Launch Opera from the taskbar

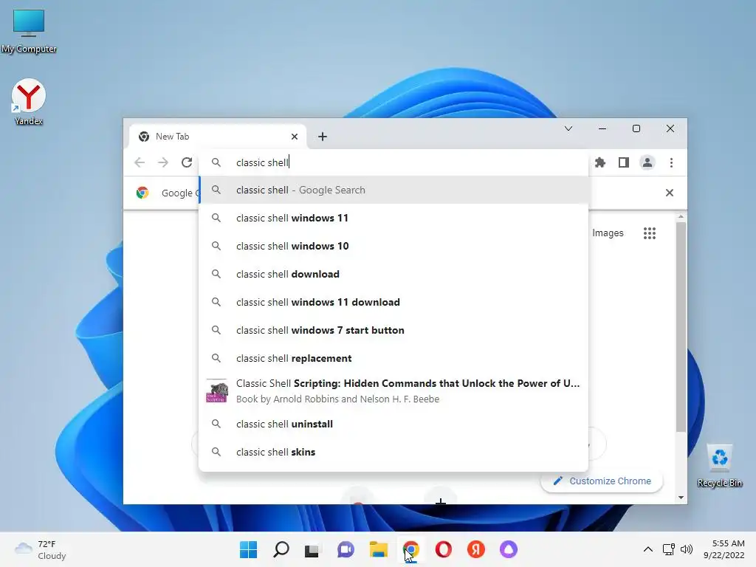coord(444,549)
